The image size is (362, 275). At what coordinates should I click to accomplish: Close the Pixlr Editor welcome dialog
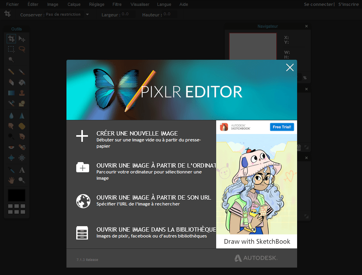tap(290, 67)
